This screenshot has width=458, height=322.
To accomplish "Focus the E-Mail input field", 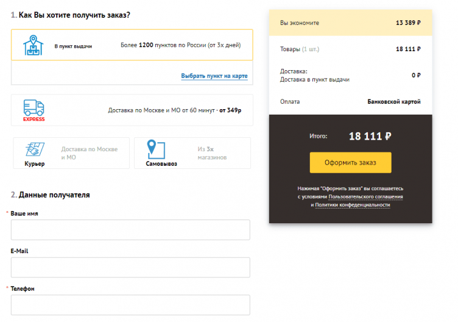I will point(130,267).
